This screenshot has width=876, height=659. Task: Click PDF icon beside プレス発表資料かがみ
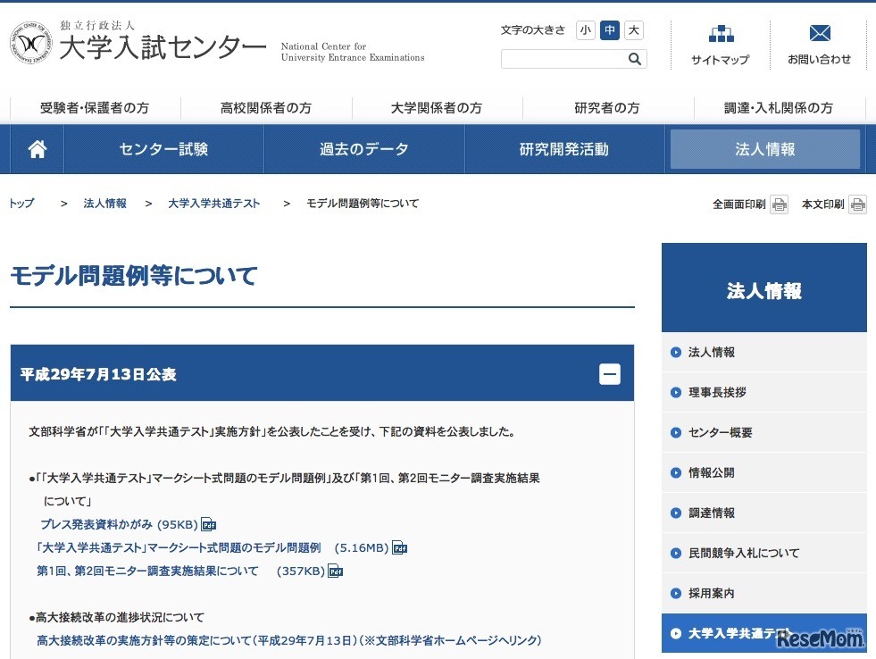(209, 524)
